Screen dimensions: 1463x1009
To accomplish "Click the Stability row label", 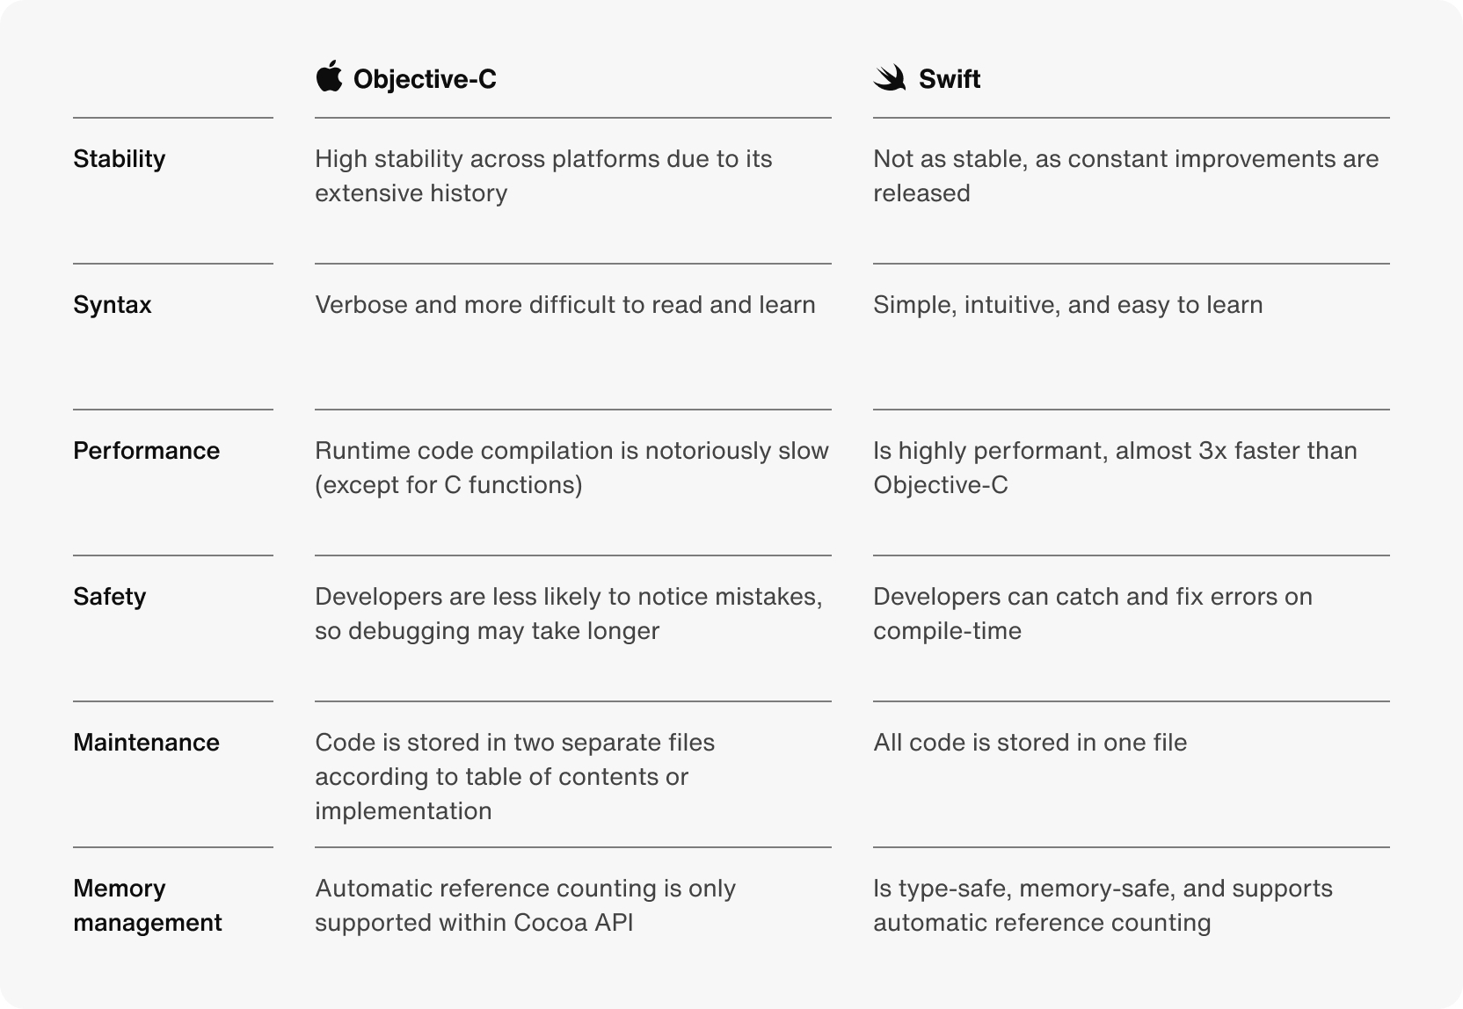I will [x=120, y=159].
